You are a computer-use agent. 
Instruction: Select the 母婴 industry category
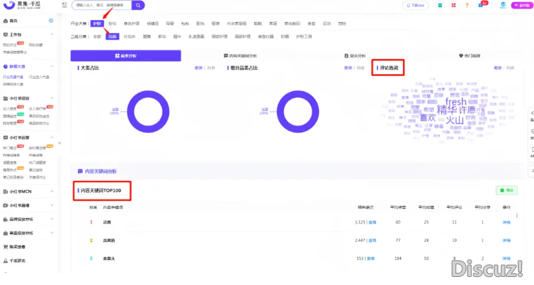[x=170, y=24]
